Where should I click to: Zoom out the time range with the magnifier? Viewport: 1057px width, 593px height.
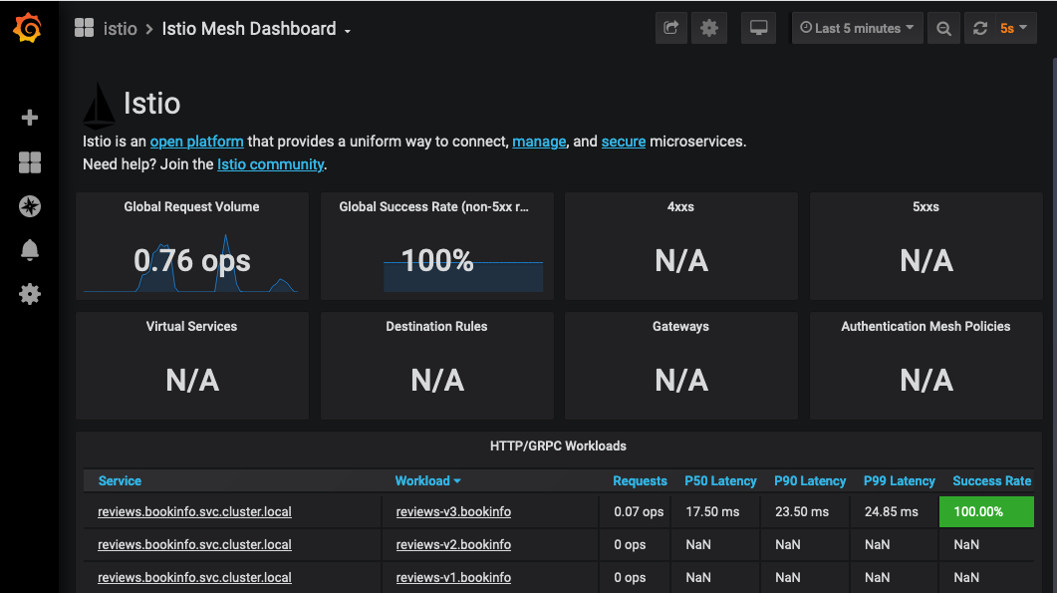(943, 28)
